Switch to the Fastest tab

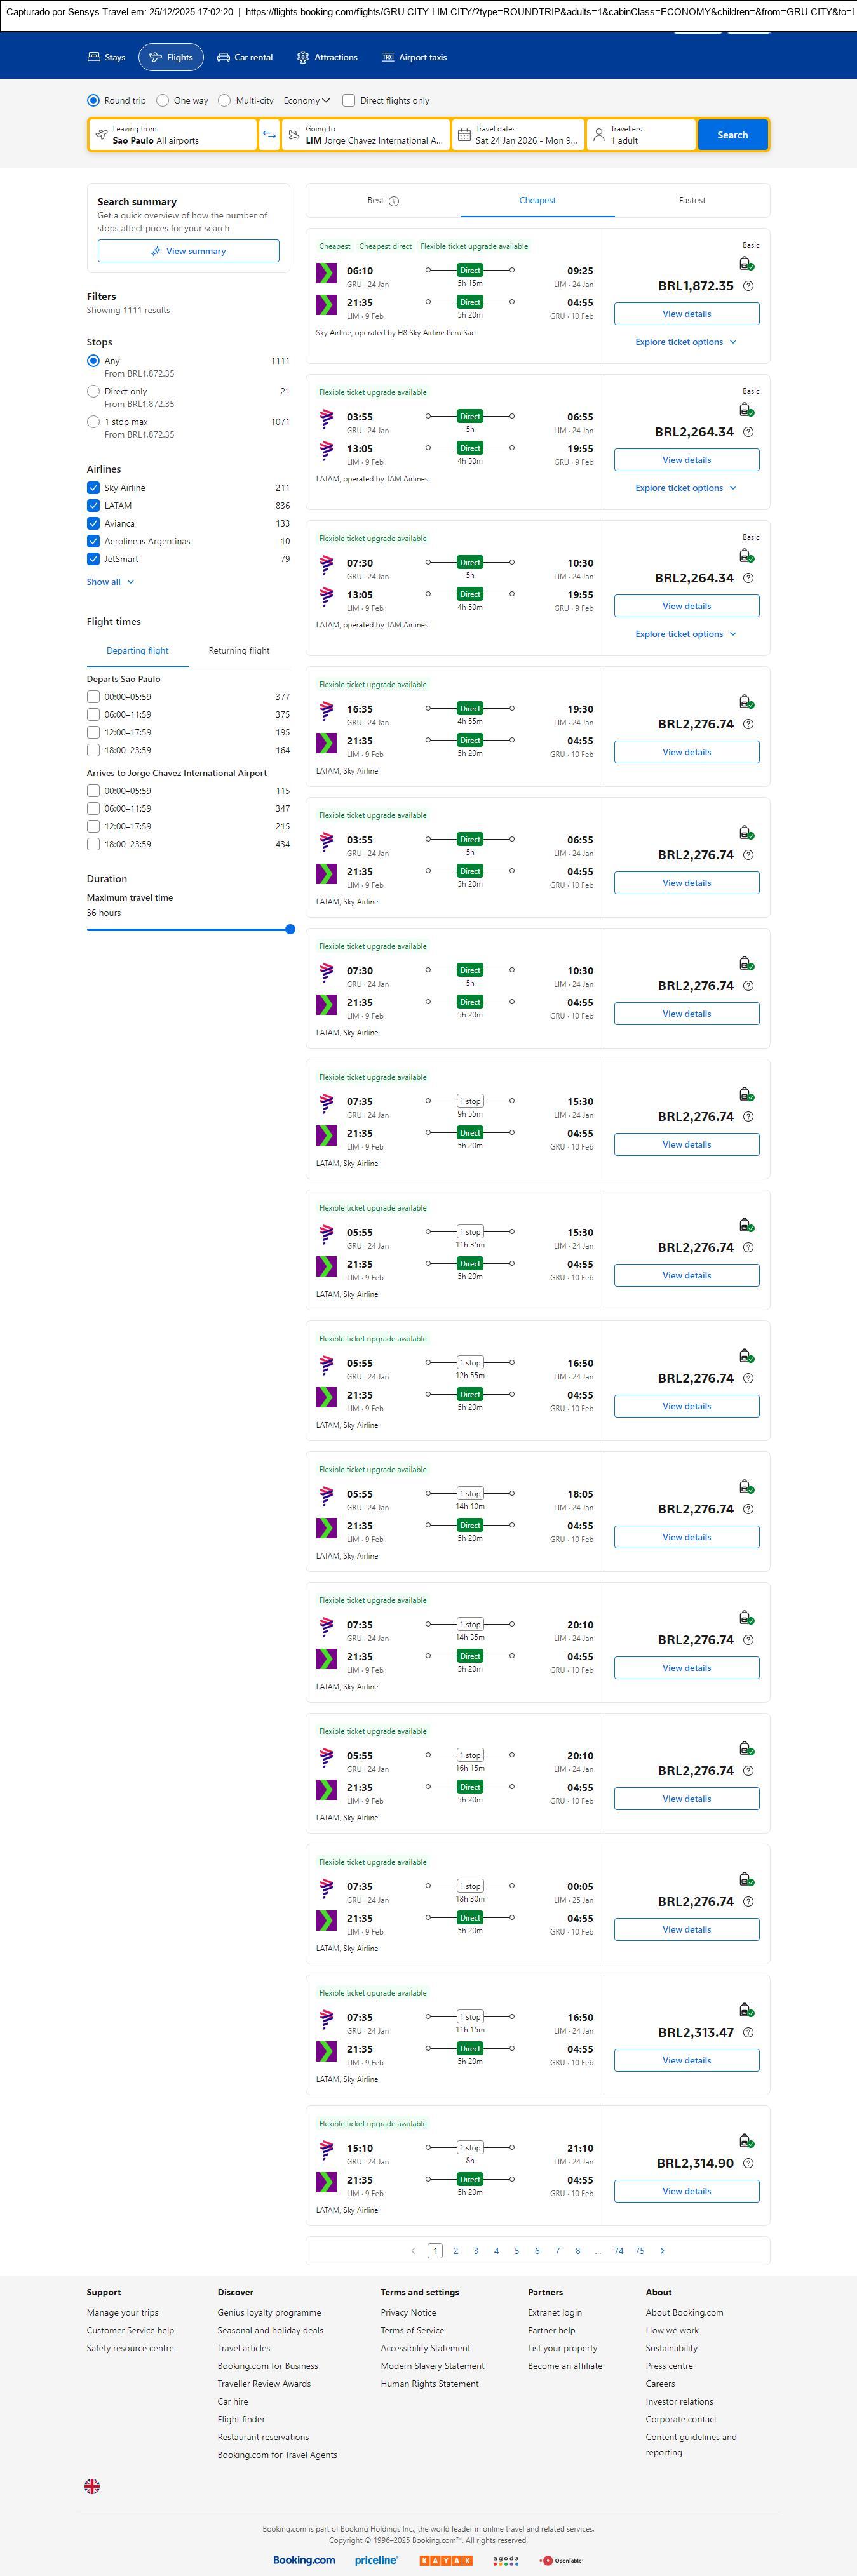coord(692,200)
